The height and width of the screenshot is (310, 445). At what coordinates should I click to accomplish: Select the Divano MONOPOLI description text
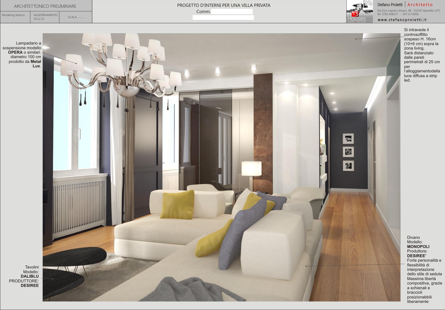pyautogui.click(x=424, y=269)
